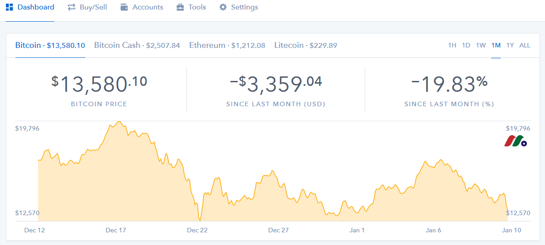Switch to Bitcoin Cash tab
Viewport: 545px width, 245px height.
click(137, 45)
